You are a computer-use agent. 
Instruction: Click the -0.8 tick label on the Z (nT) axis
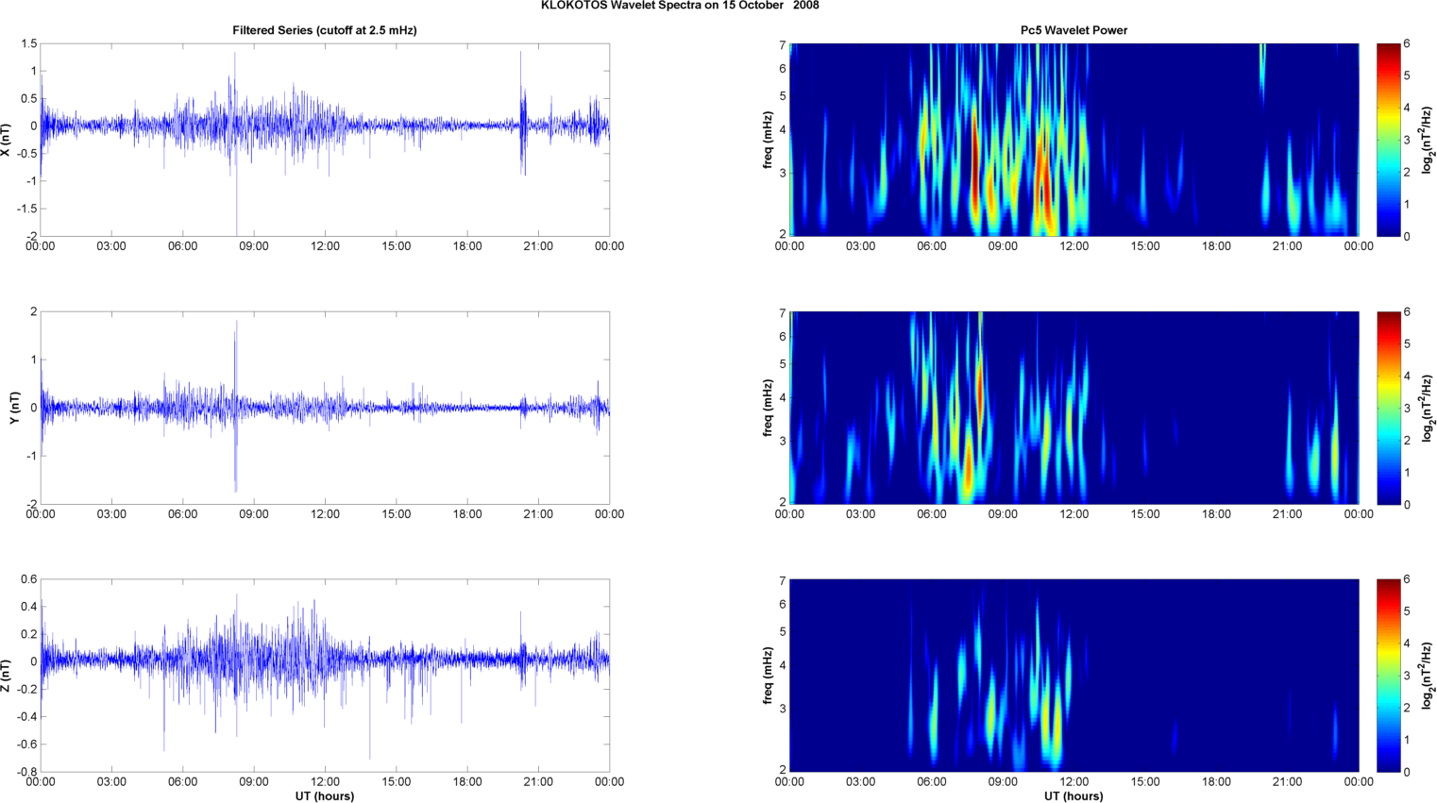(26, 772)
